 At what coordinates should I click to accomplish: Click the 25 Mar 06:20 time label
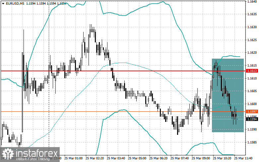(158, 158)
